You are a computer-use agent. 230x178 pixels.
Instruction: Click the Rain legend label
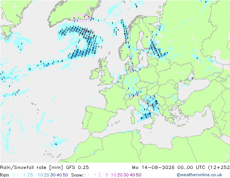(5, 175)
